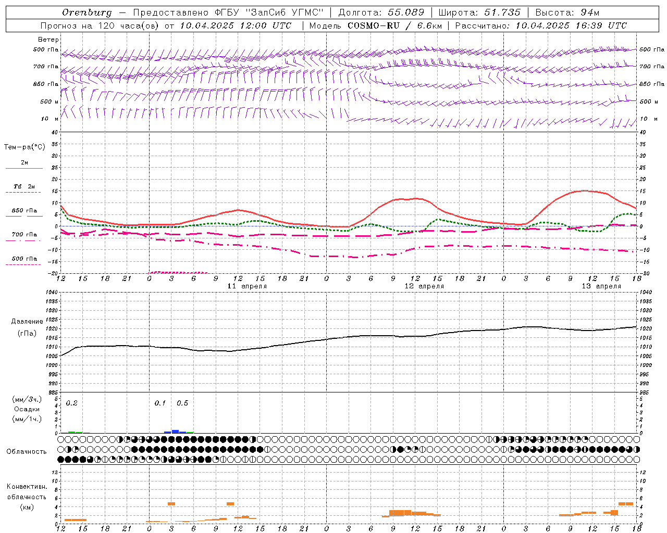
Task: Click the '11 апреля' date label
Action: pyautogui.click(x=248, y=286)
